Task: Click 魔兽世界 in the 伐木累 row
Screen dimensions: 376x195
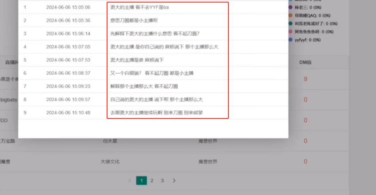Action: click(x=207, y=141)
